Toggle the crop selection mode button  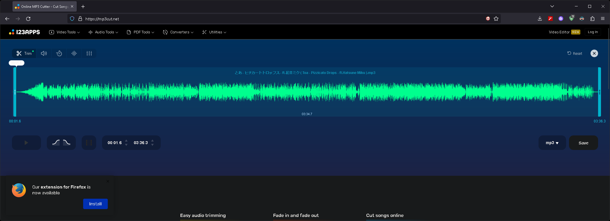pyautogui.click(x=89, y=143)
